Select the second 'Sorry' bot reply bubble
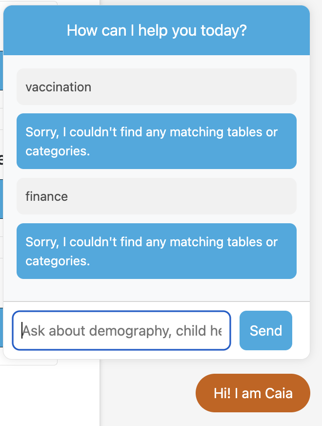Viewport: 322px width, 426px height. [x=156, y=251]
